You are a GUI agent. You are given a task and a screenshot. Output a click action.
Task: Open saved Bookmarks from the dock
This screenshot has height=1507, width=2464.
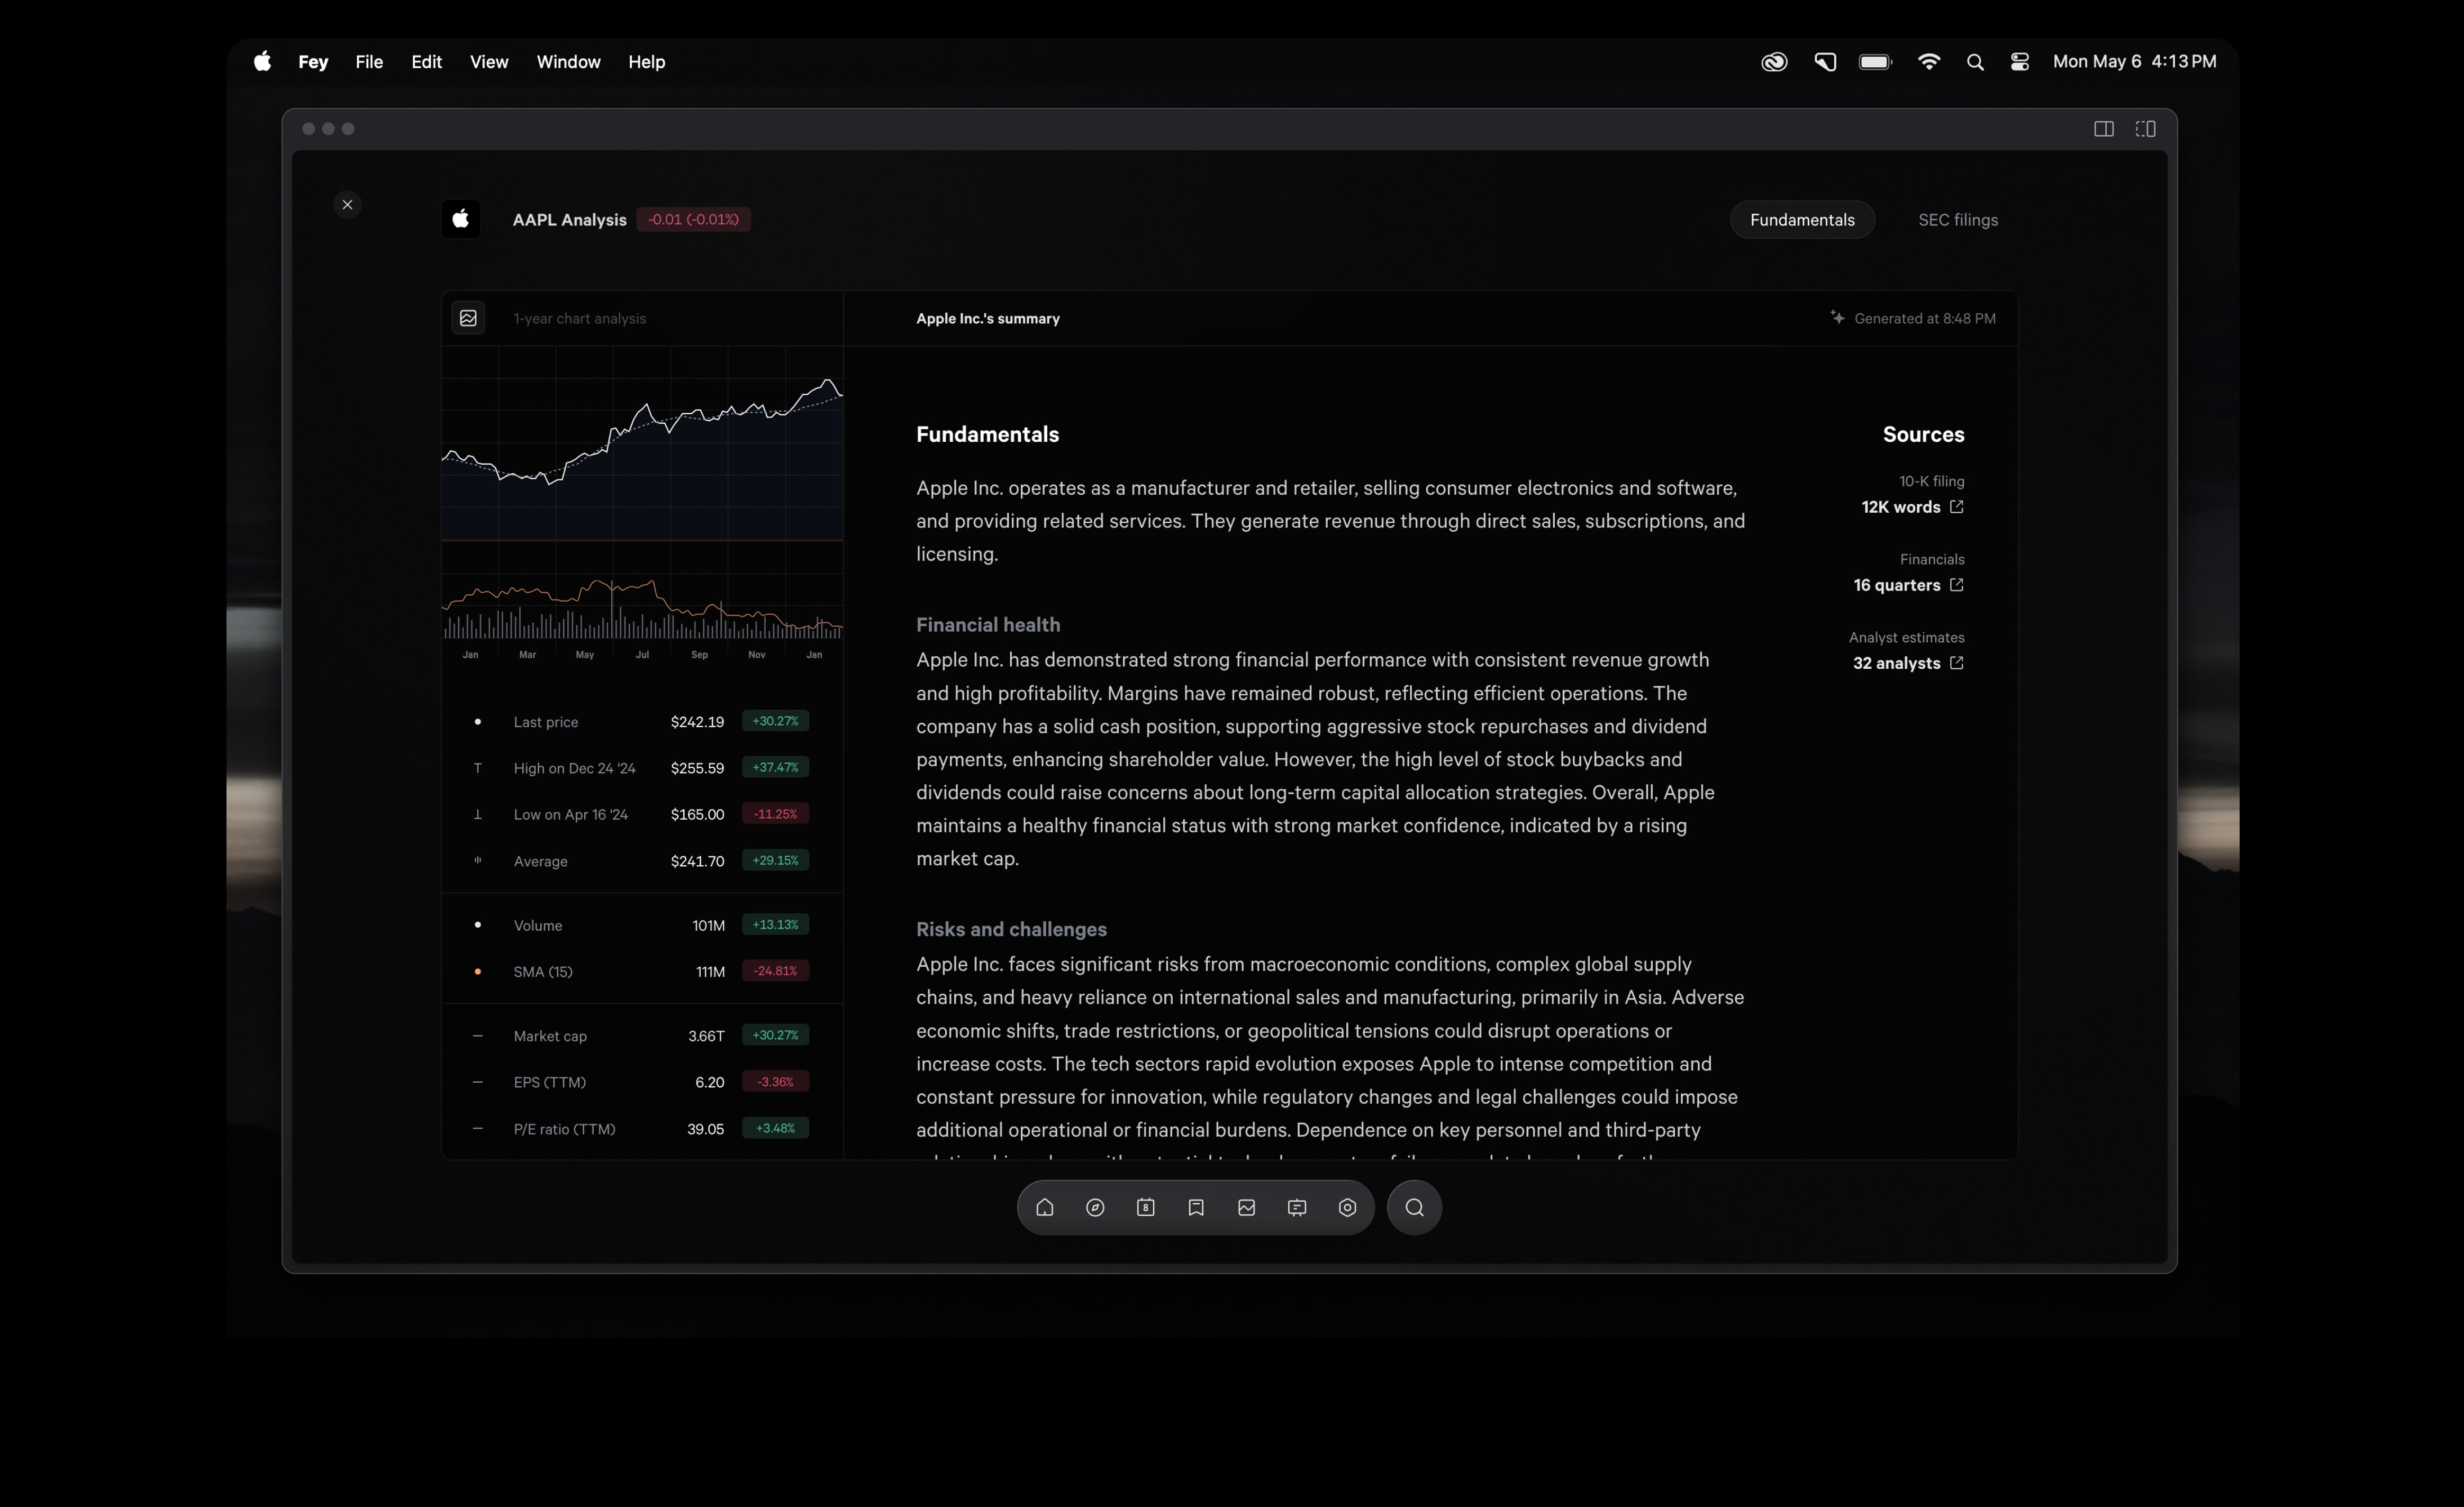[x=1195, y=1207]
